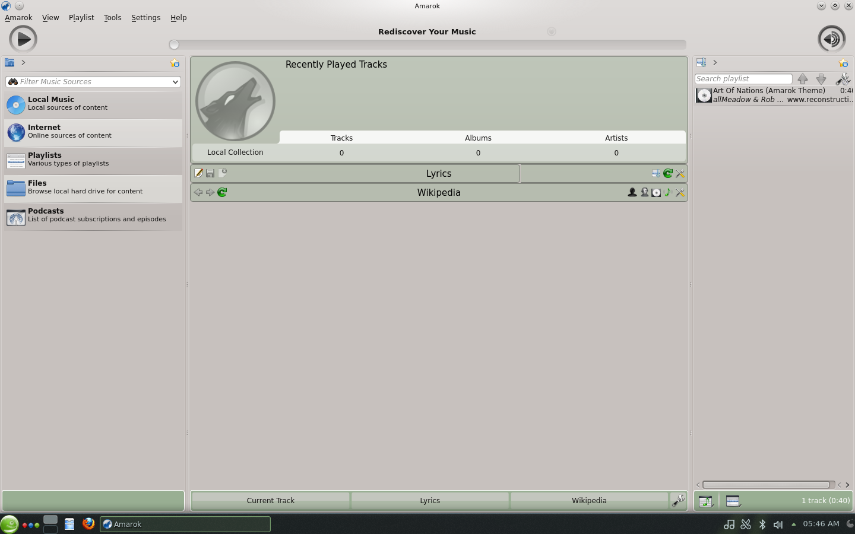
Task: Click the playlist horizontal scrollbar
Action: [766, 485]
